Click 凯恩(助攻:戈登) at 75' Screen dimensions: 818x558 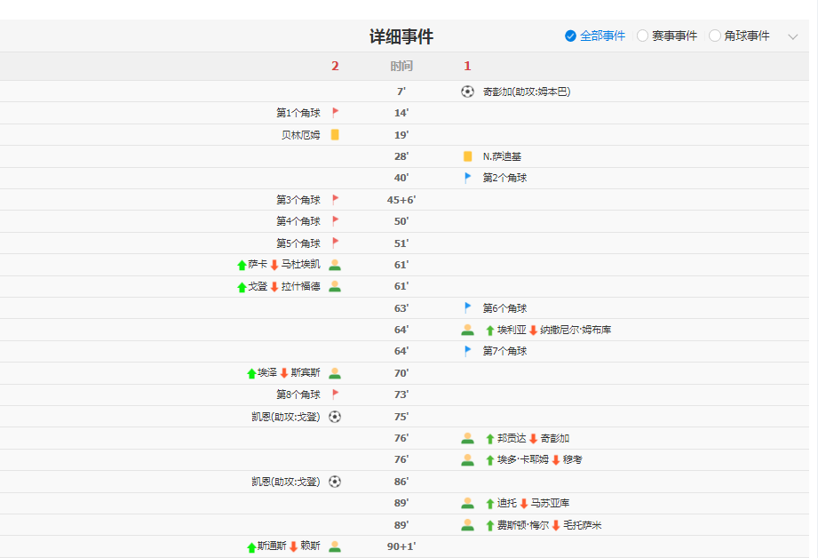[x=286, y=417]
